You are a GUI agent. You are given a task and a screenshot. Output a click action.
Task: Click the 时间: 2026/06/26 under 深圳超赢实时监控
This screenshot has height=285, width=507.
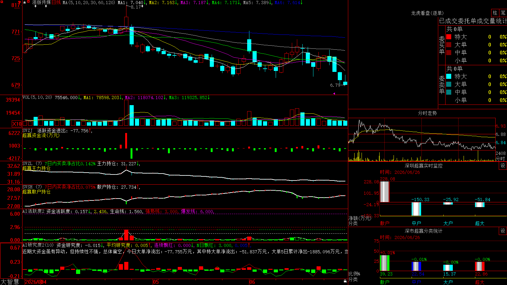tap(400, 172)
